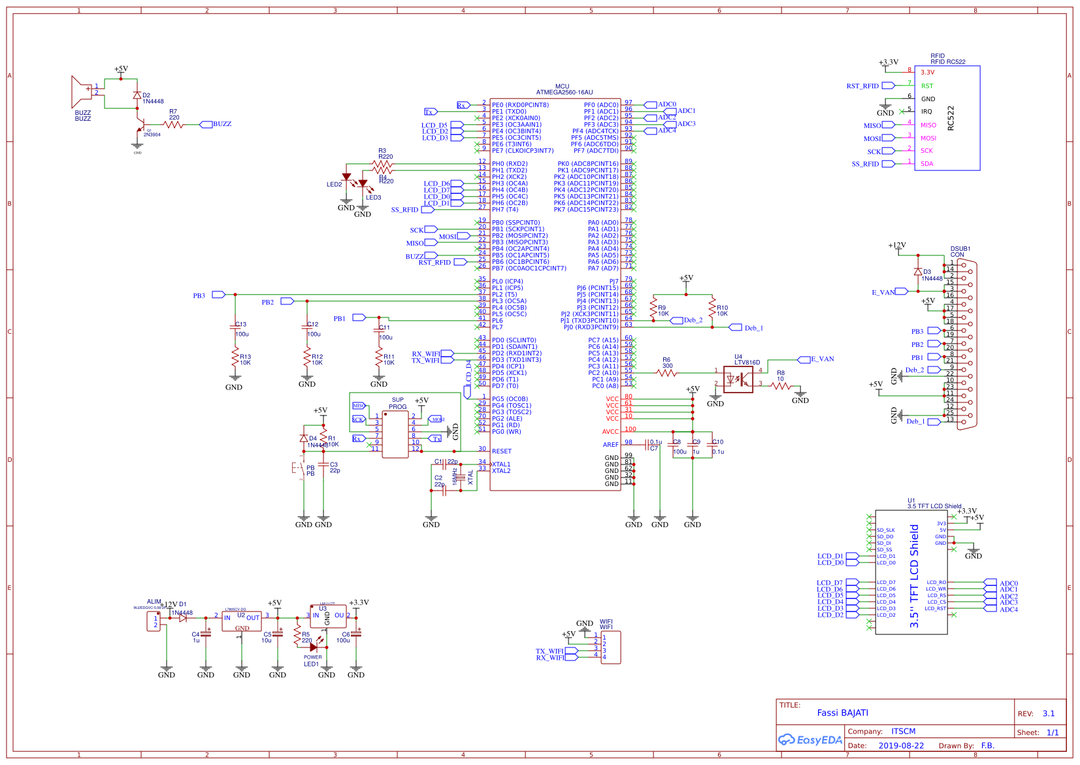Click the EasyEDA logo
The image size is (1080, 765).
(x=810, y=740)
